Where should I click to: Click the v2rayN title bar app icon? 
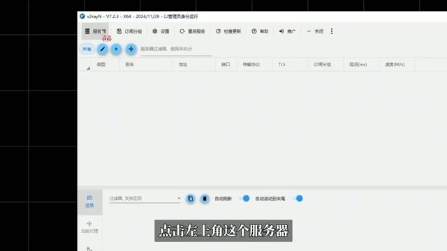(82, 16)
